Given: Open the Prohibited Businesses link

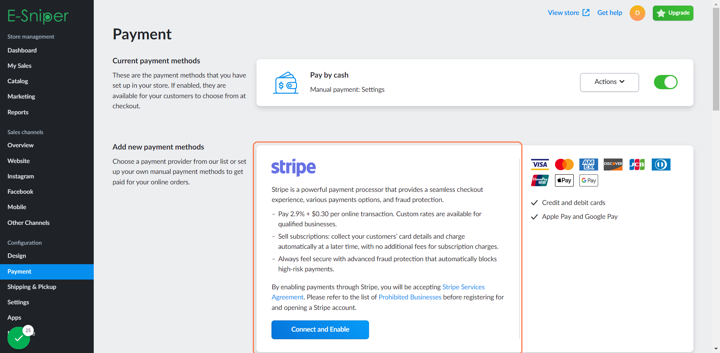Looking at the screenshot, I should [410, 297].
